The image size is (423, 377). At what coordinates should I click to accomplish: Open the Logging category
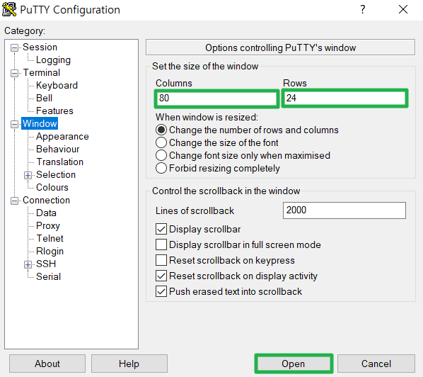pos(53,60)
